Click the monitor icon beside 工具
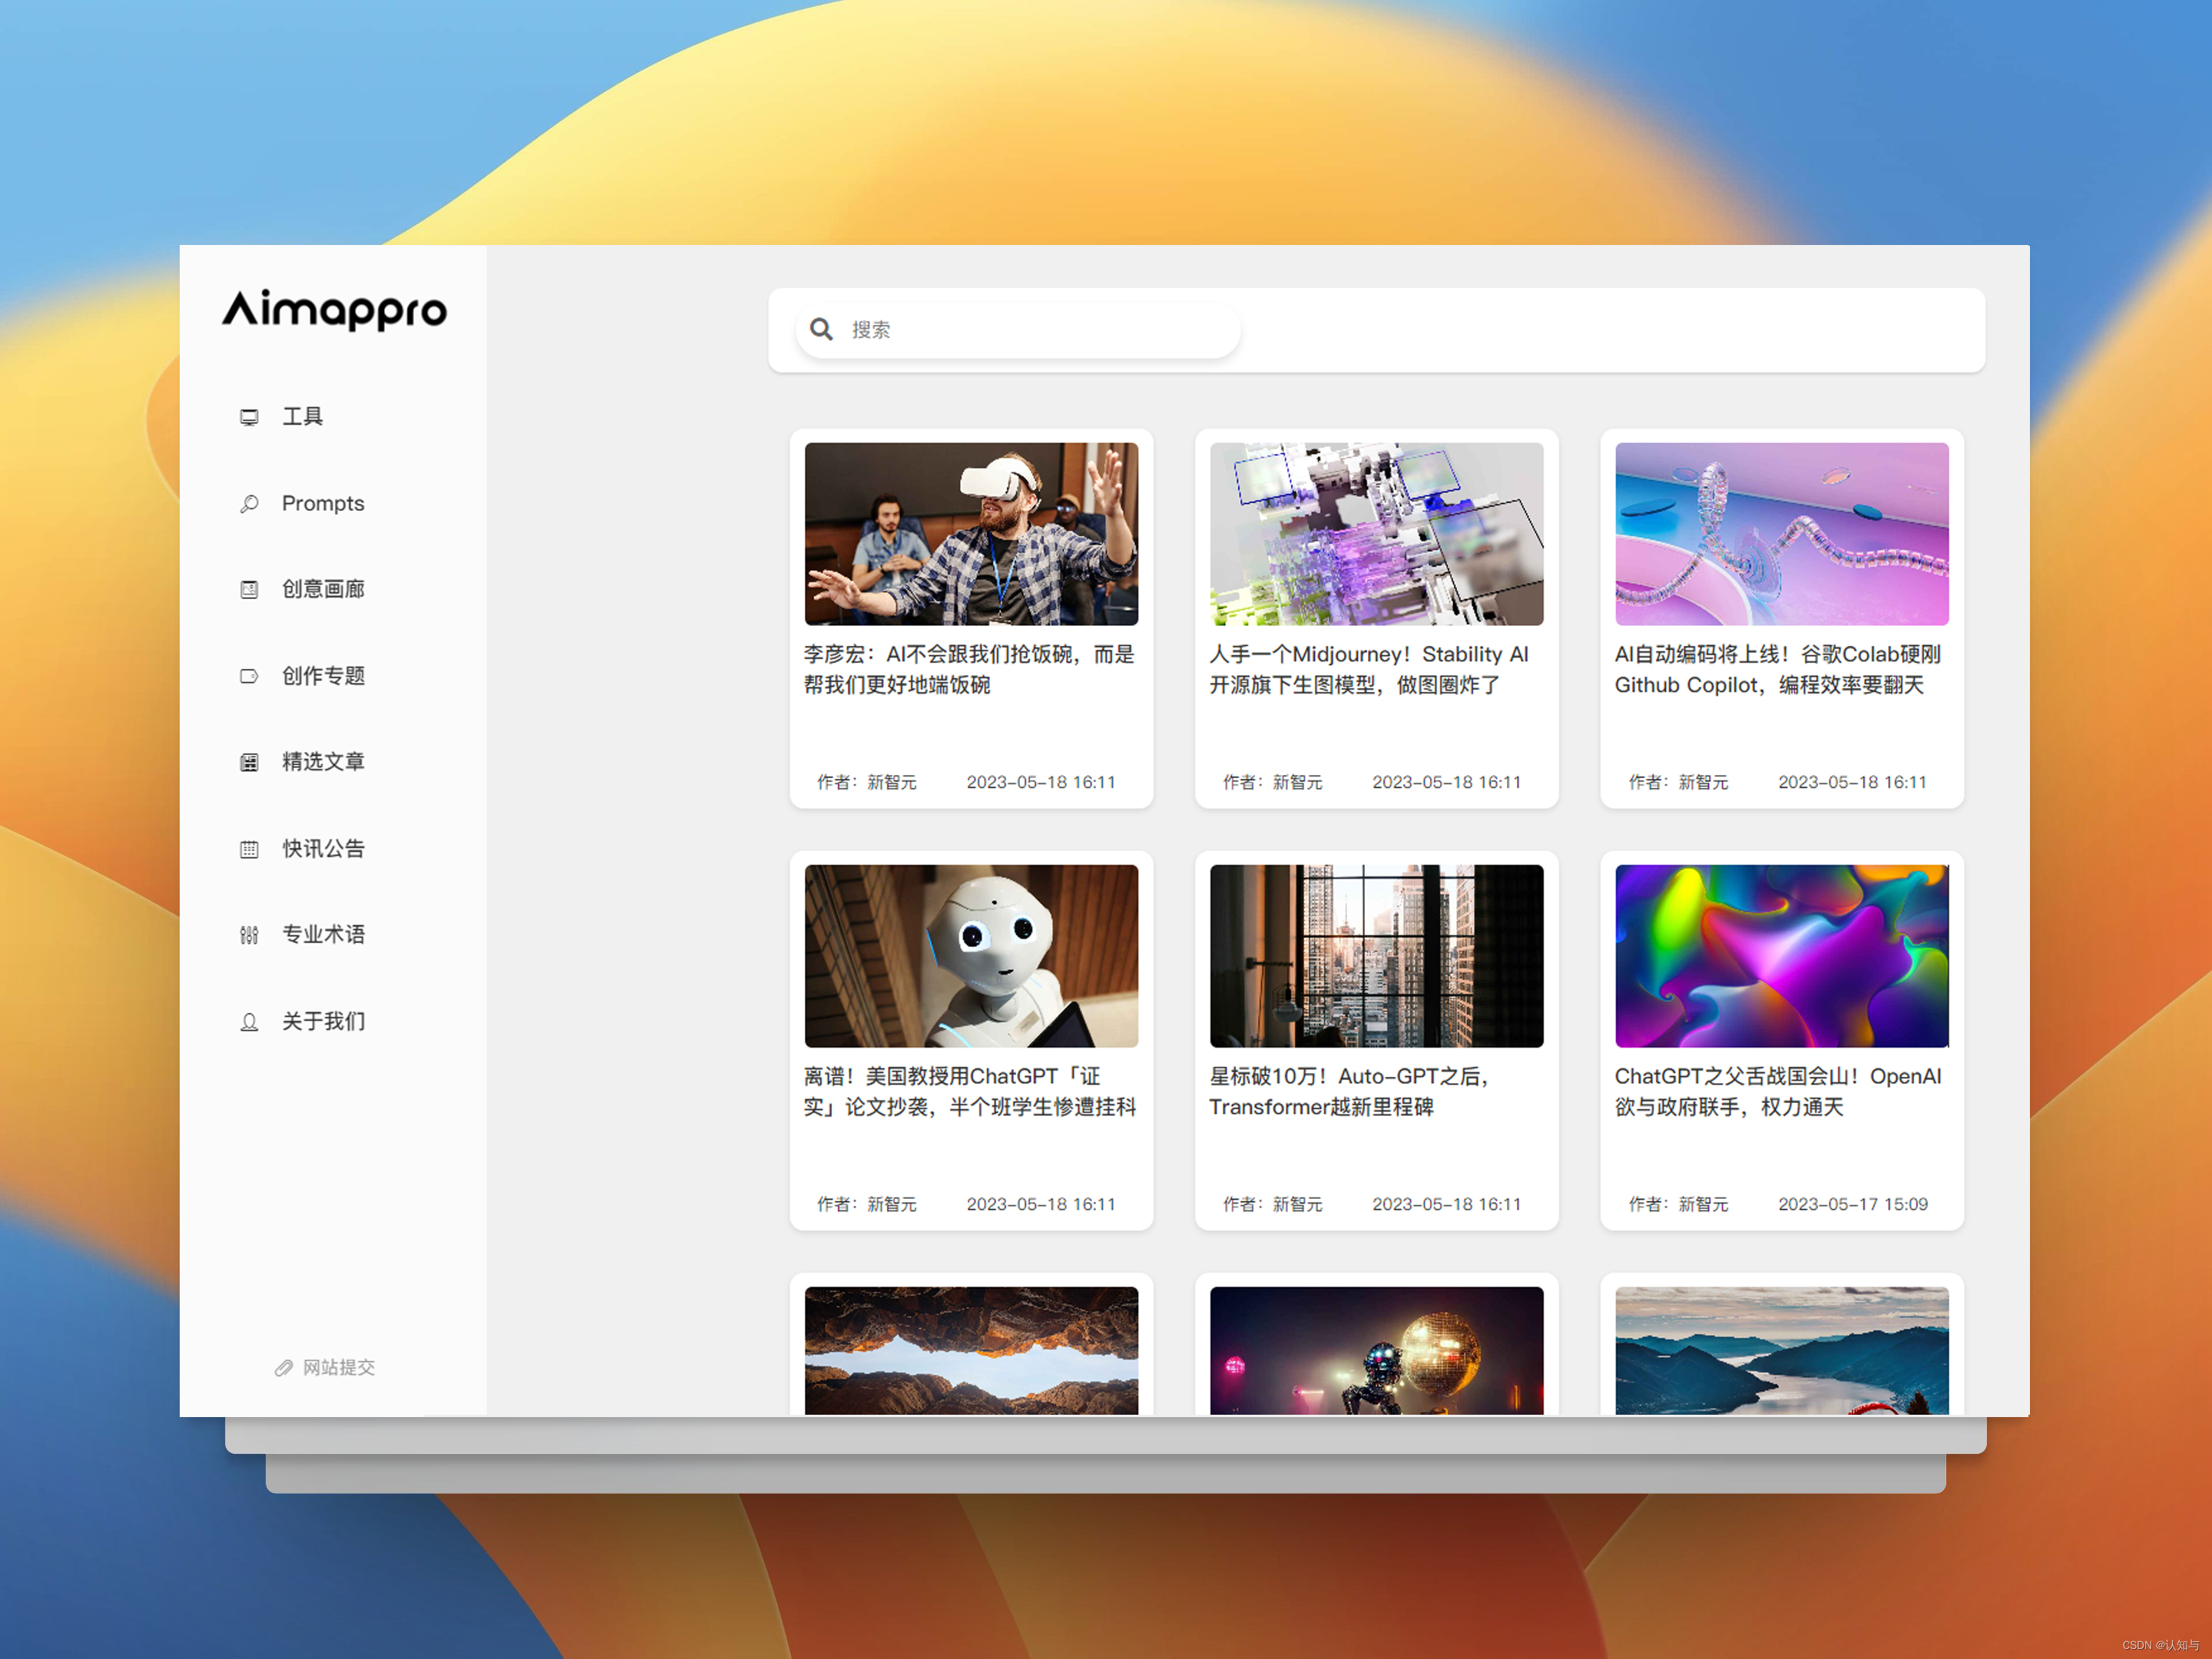This screenshot has height=1659, width=2212. pyautogui.click(x=249, y=417)
